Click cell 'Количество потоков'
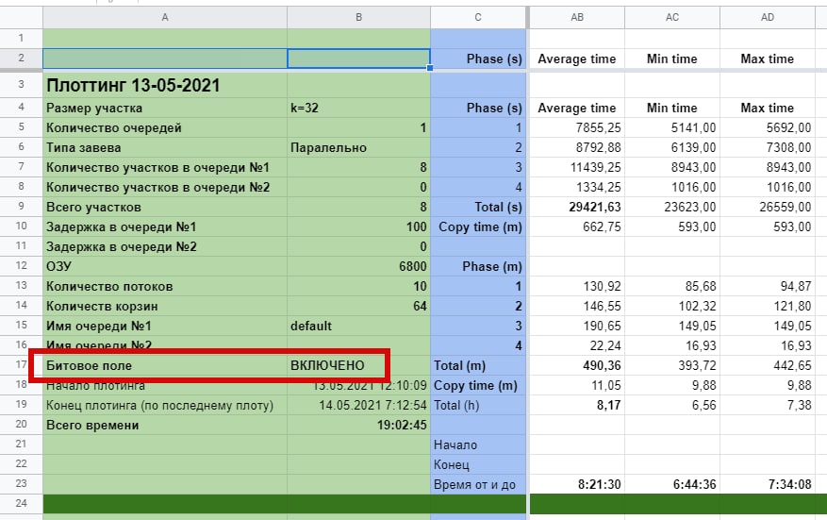Viewport: 827px width, 520px height. pyautogui.click(x=165, y=286)
